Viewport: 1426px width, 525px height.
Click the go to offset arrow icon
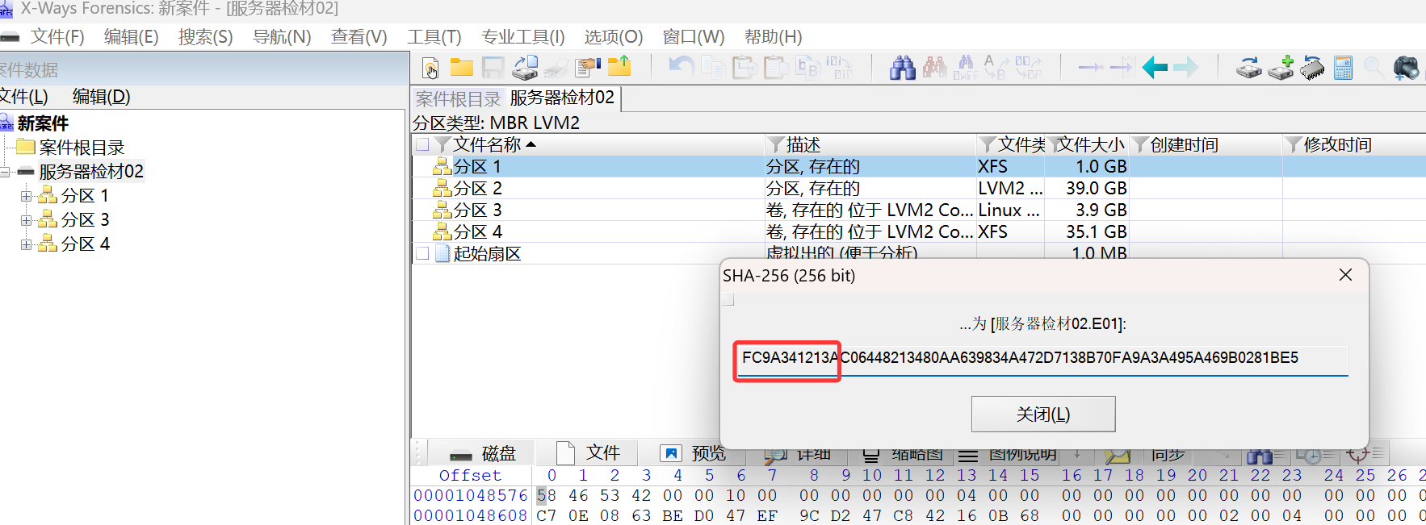click(x=1091, y=68)
